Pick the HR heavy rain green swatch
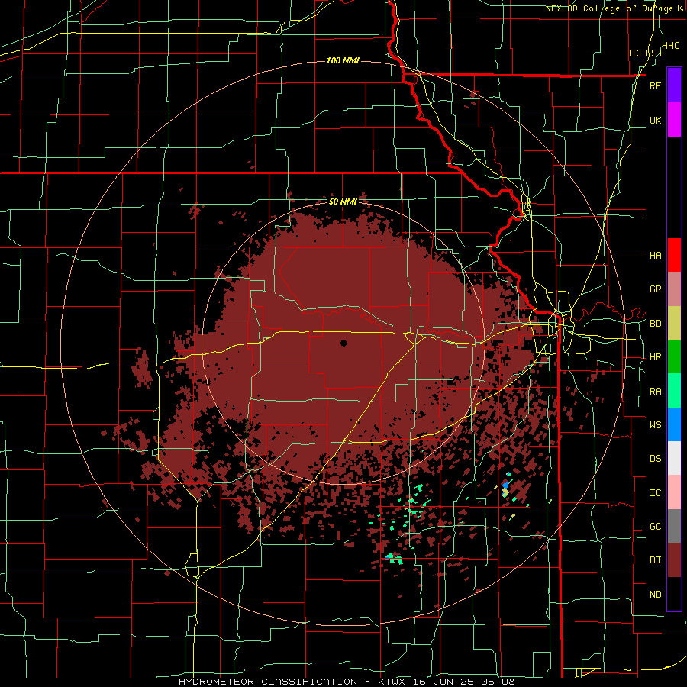 pos(674,357)
